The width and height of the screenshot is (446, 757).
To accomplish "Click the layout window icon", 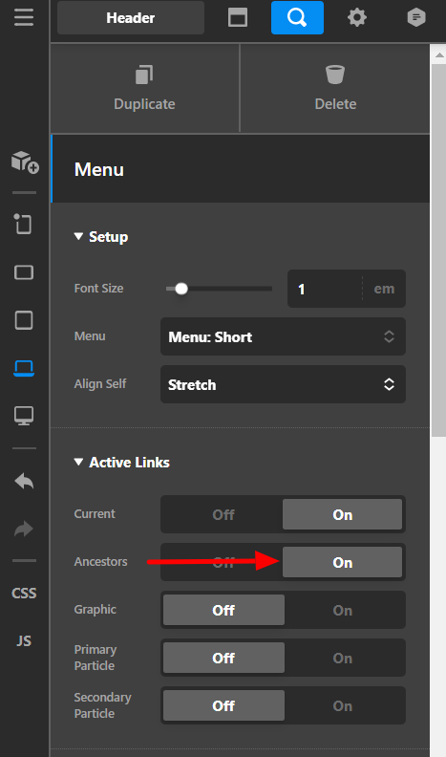I will coord(238,18).
